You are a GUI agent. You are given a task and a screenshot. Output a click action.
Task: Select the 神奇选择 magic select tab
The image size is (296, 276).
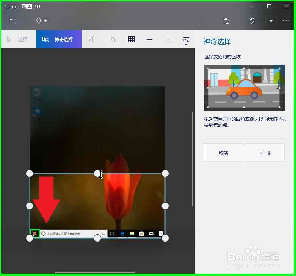coord(59,39)
